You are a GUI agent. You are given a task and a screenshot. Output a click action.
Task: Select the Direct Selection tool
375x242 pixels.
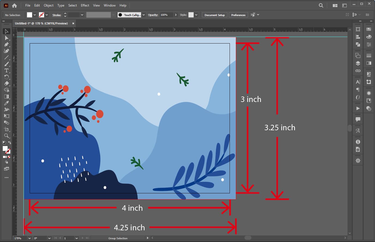pos(7,38)
